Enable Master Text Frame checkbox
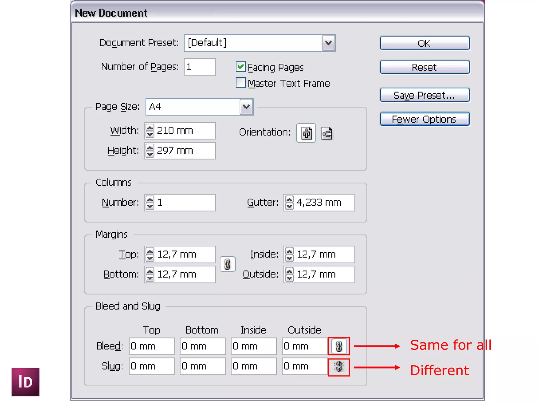Screen dimensions: 538x404 pyautogui.click(x=241, y=83)
